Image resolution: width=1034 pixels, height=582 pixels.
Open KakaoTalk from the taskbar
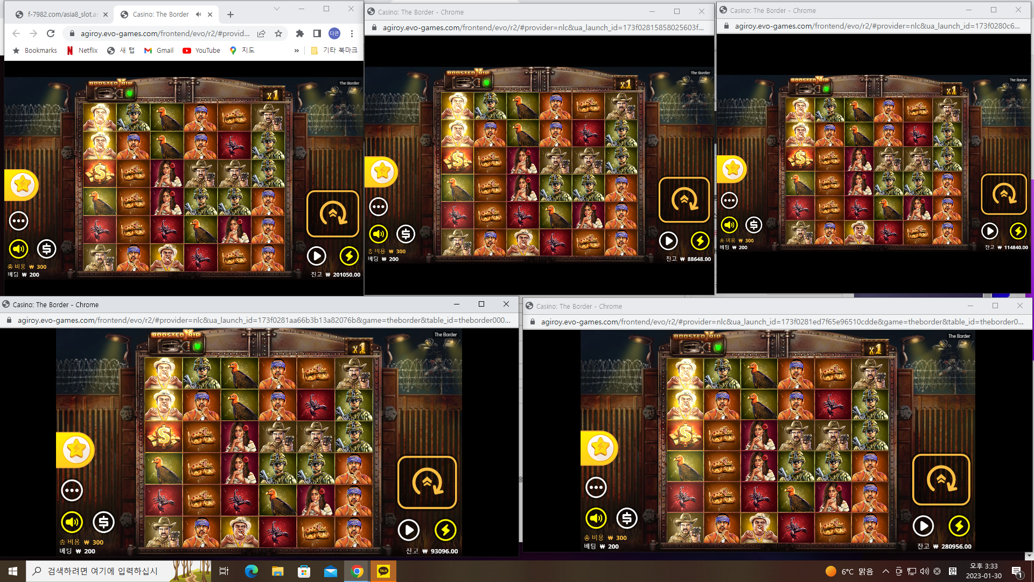[383, 571]
